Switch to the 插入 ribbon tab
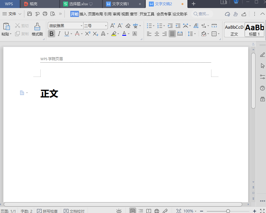The width and height of the screenshot is (266, 213). (x=83, y=14)
